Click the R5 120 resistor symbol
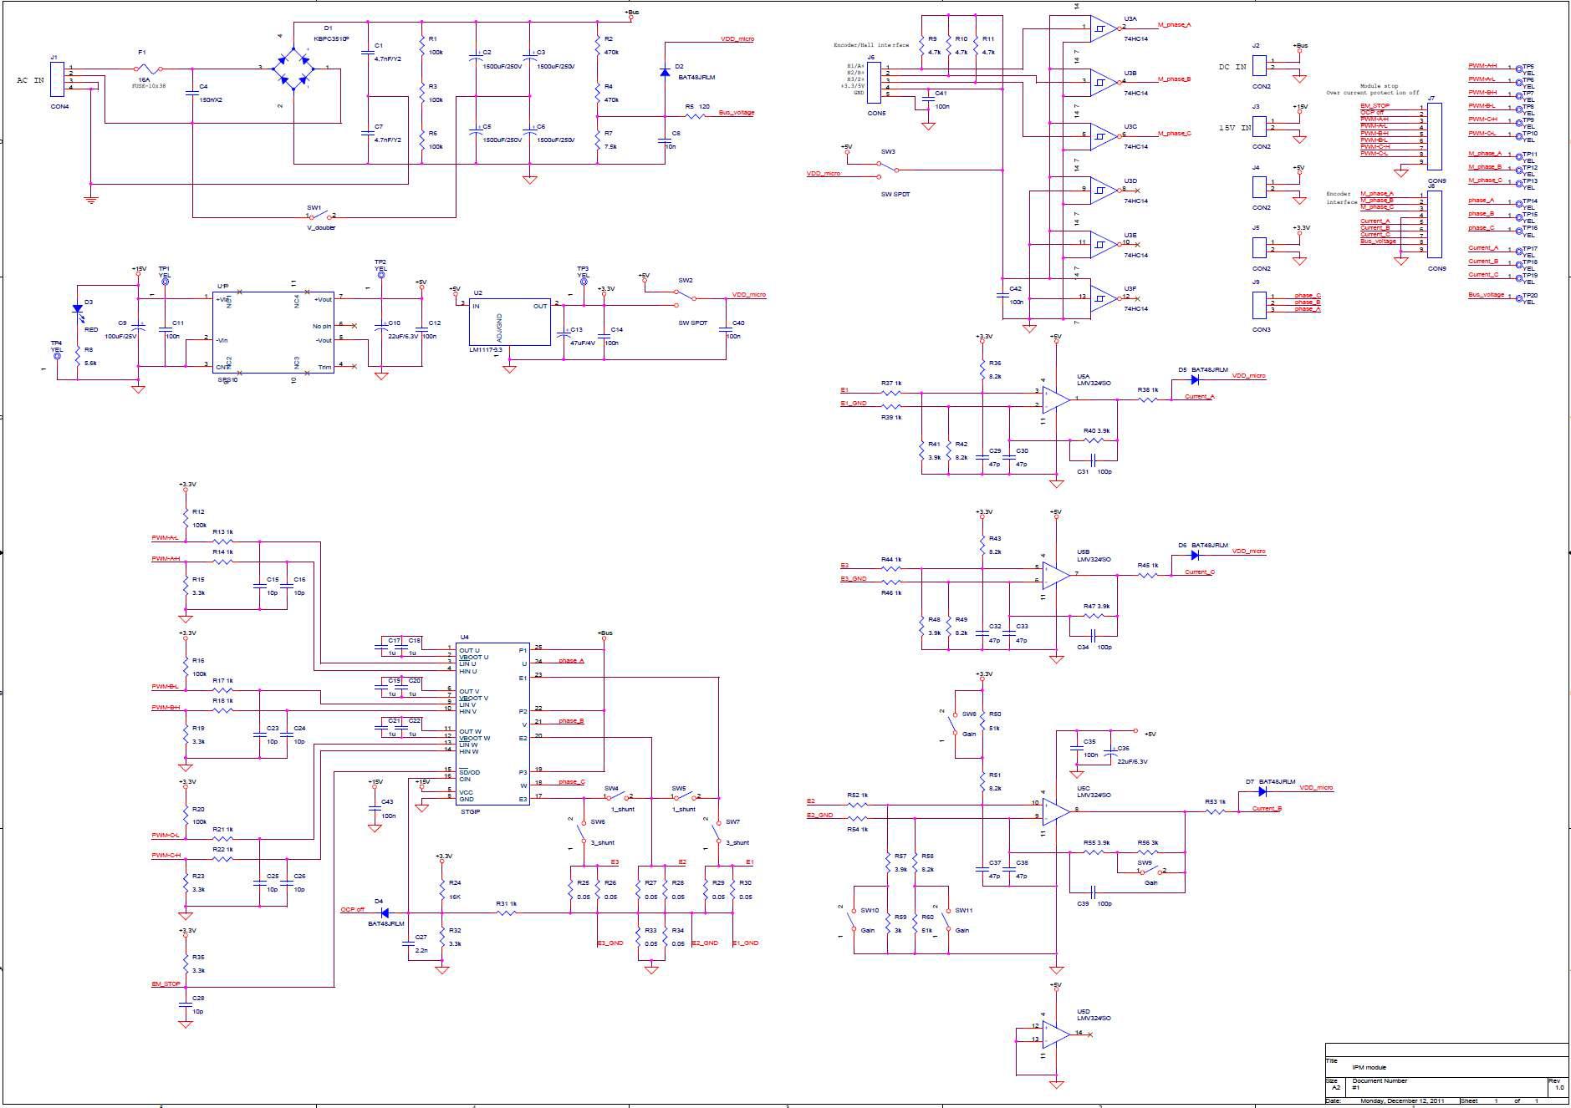 point(696,116)
